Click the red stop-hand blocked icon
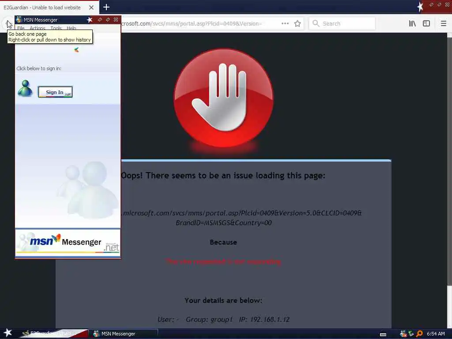 pyautogui.click(x=223, y=98)
